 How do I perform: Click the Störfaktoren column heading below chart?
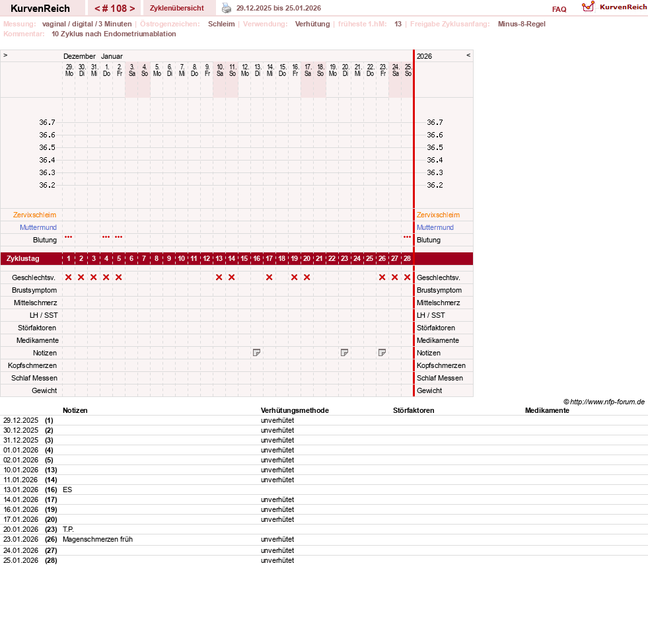(x=414, y=410)
